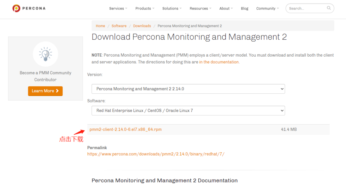Focus the Search input field
Screen dimensions: 346x184
307,8
